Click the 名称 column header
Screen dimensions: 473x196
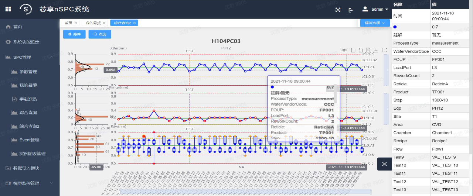click(x=411, y=4)
